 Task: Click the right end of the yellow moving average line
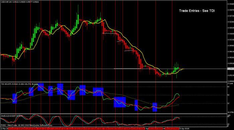184,69
